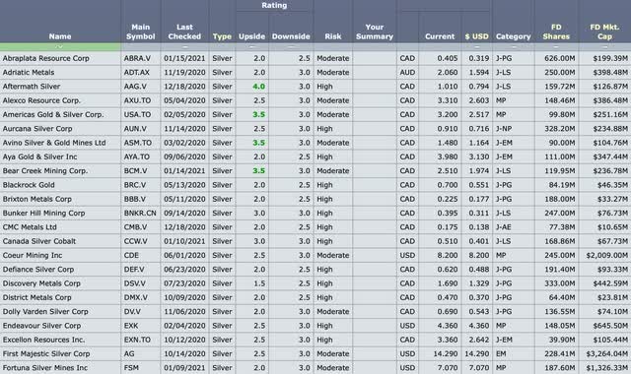
Task: Click Aftermath Silver's green 4.0 upside
Action: pos(258,87)
